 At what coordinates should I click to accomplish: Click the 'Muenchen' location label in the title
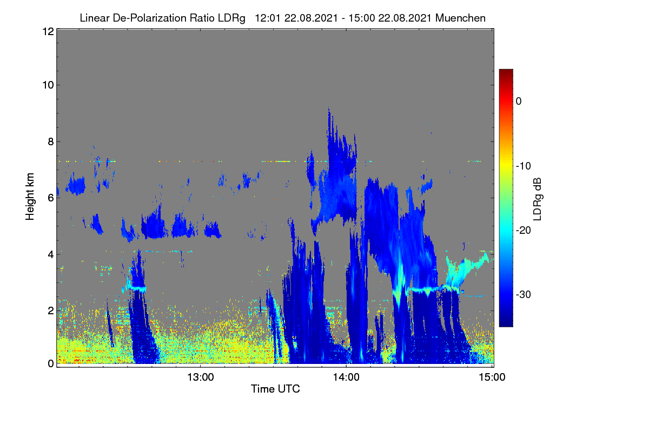tap(460, 18)
